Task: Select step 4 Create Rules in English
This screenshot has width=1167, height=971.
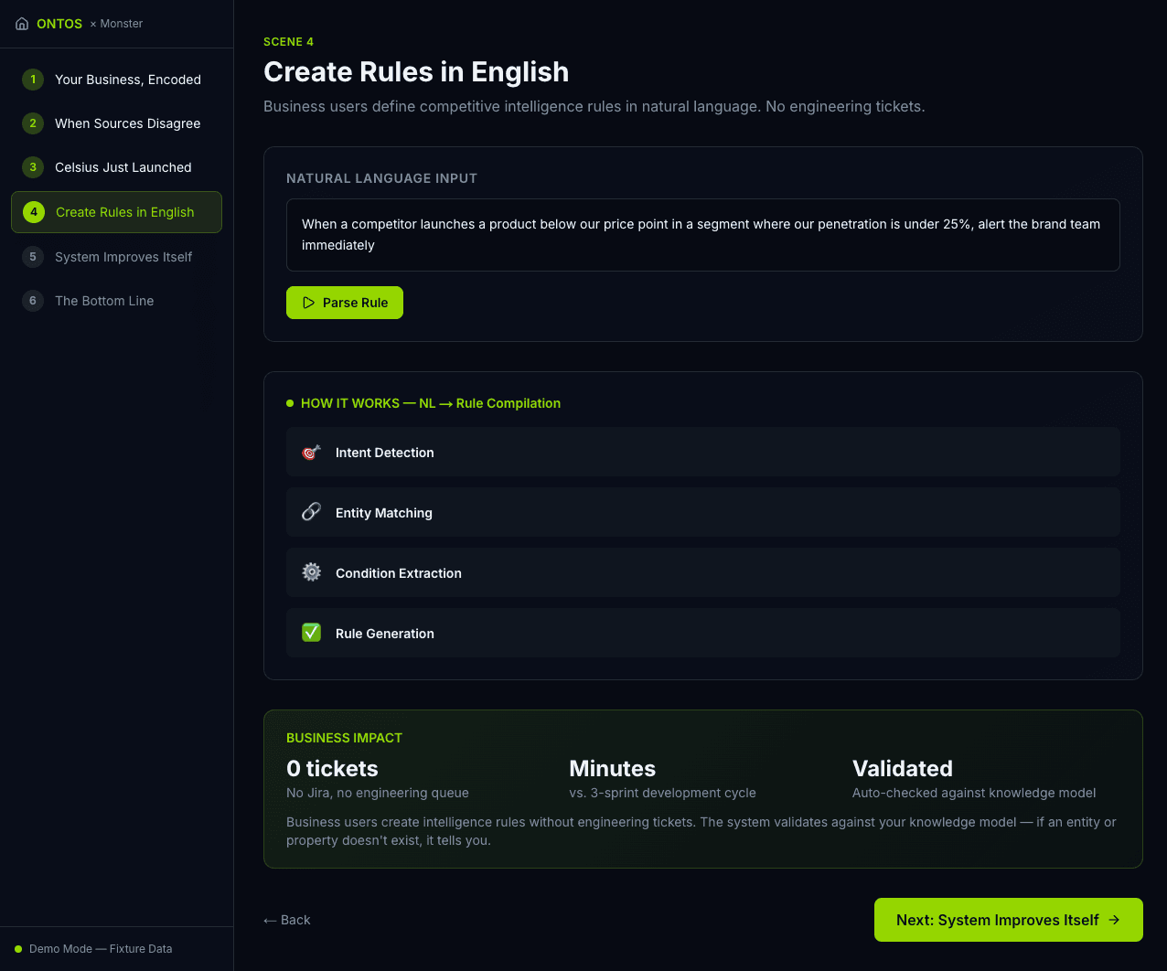Action: point(116,211)
